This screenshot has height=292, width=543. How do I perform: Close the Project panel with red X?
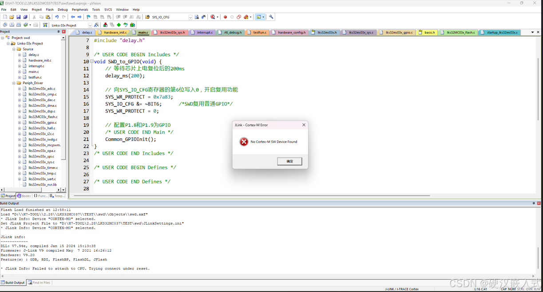click(63, 32)
